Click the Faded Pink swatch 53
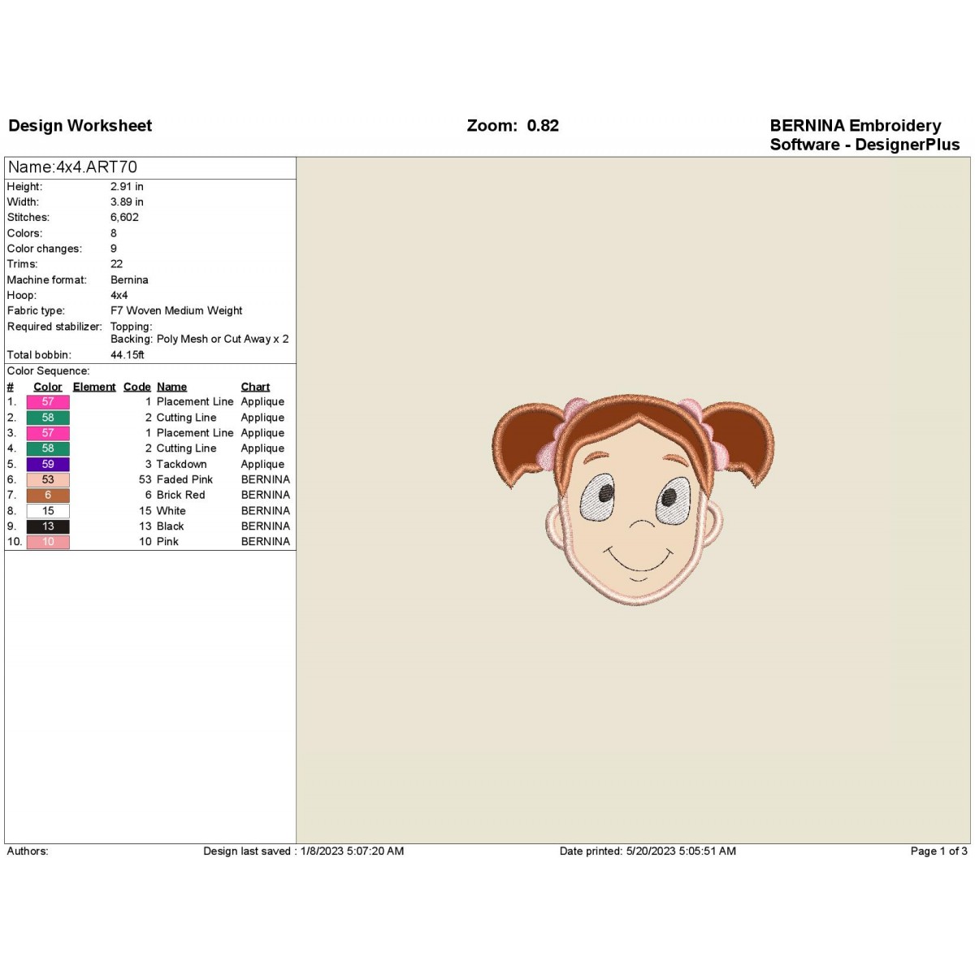Image resolution: width=975 pixels, height=975 pixels. 48,479
